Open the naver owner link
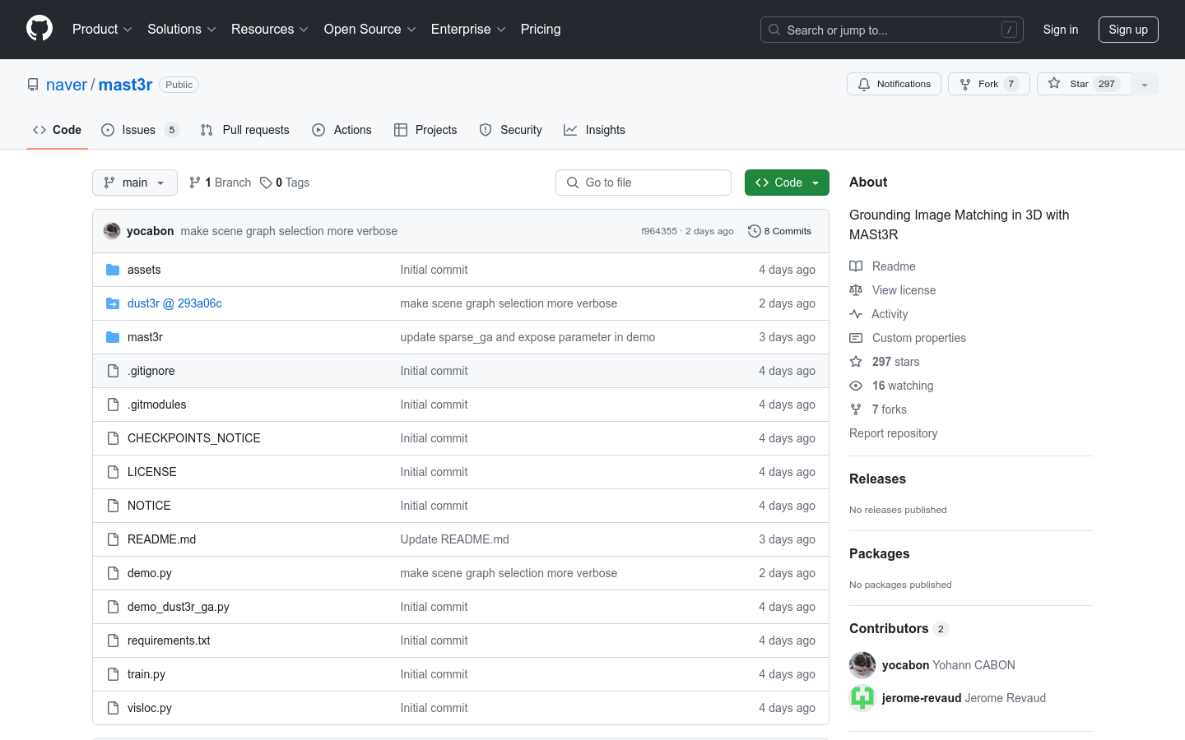1185x740 pixels. (x=66, y=85)
